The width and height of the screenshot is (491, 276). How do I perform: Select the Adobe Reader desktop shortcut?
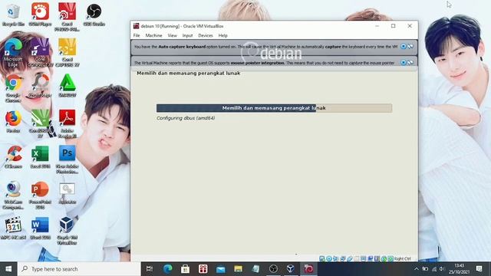(x=67, y=124)
